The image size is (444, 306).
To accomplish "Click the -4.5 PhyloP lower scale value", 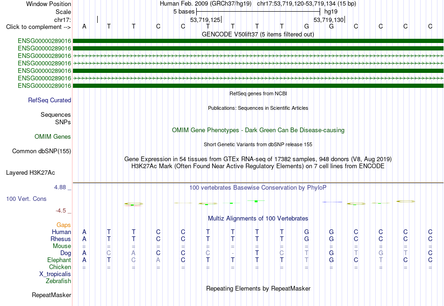I will [x=61, y=211].
